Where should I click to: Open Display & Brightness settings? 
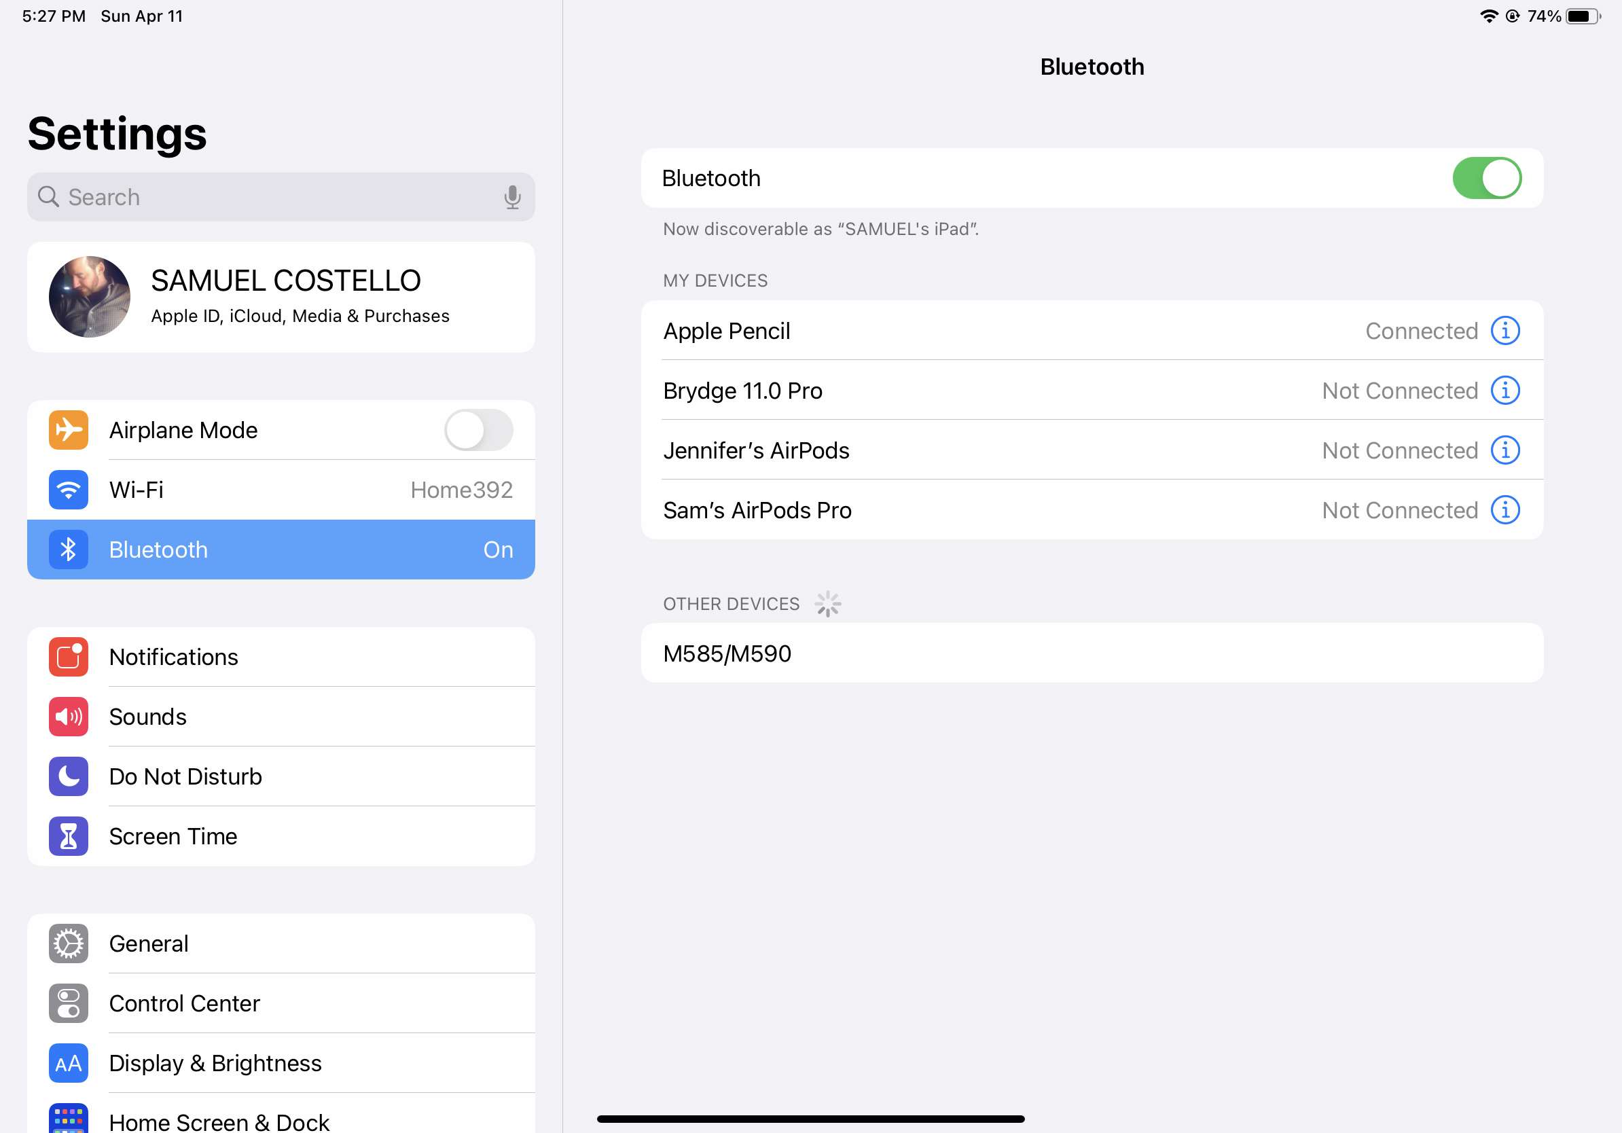281,1063
